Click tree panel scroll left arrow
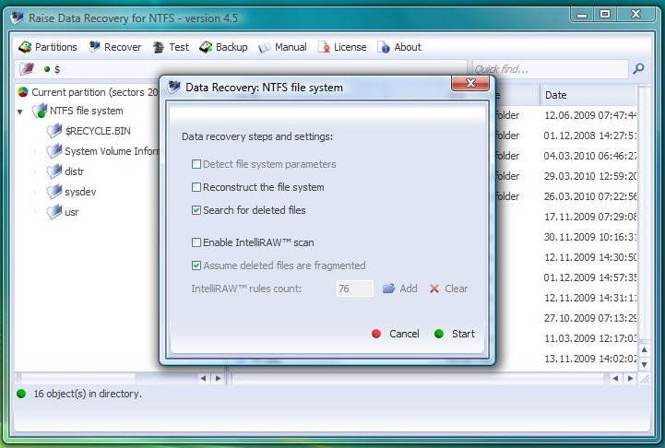Screen dimensions: 665x448 (x=203, y=378)
